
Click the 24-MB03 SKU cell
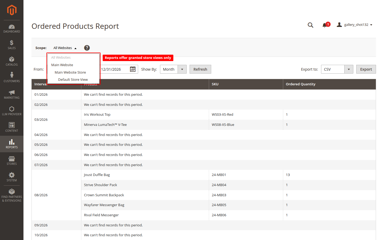(x=246, y=195)
